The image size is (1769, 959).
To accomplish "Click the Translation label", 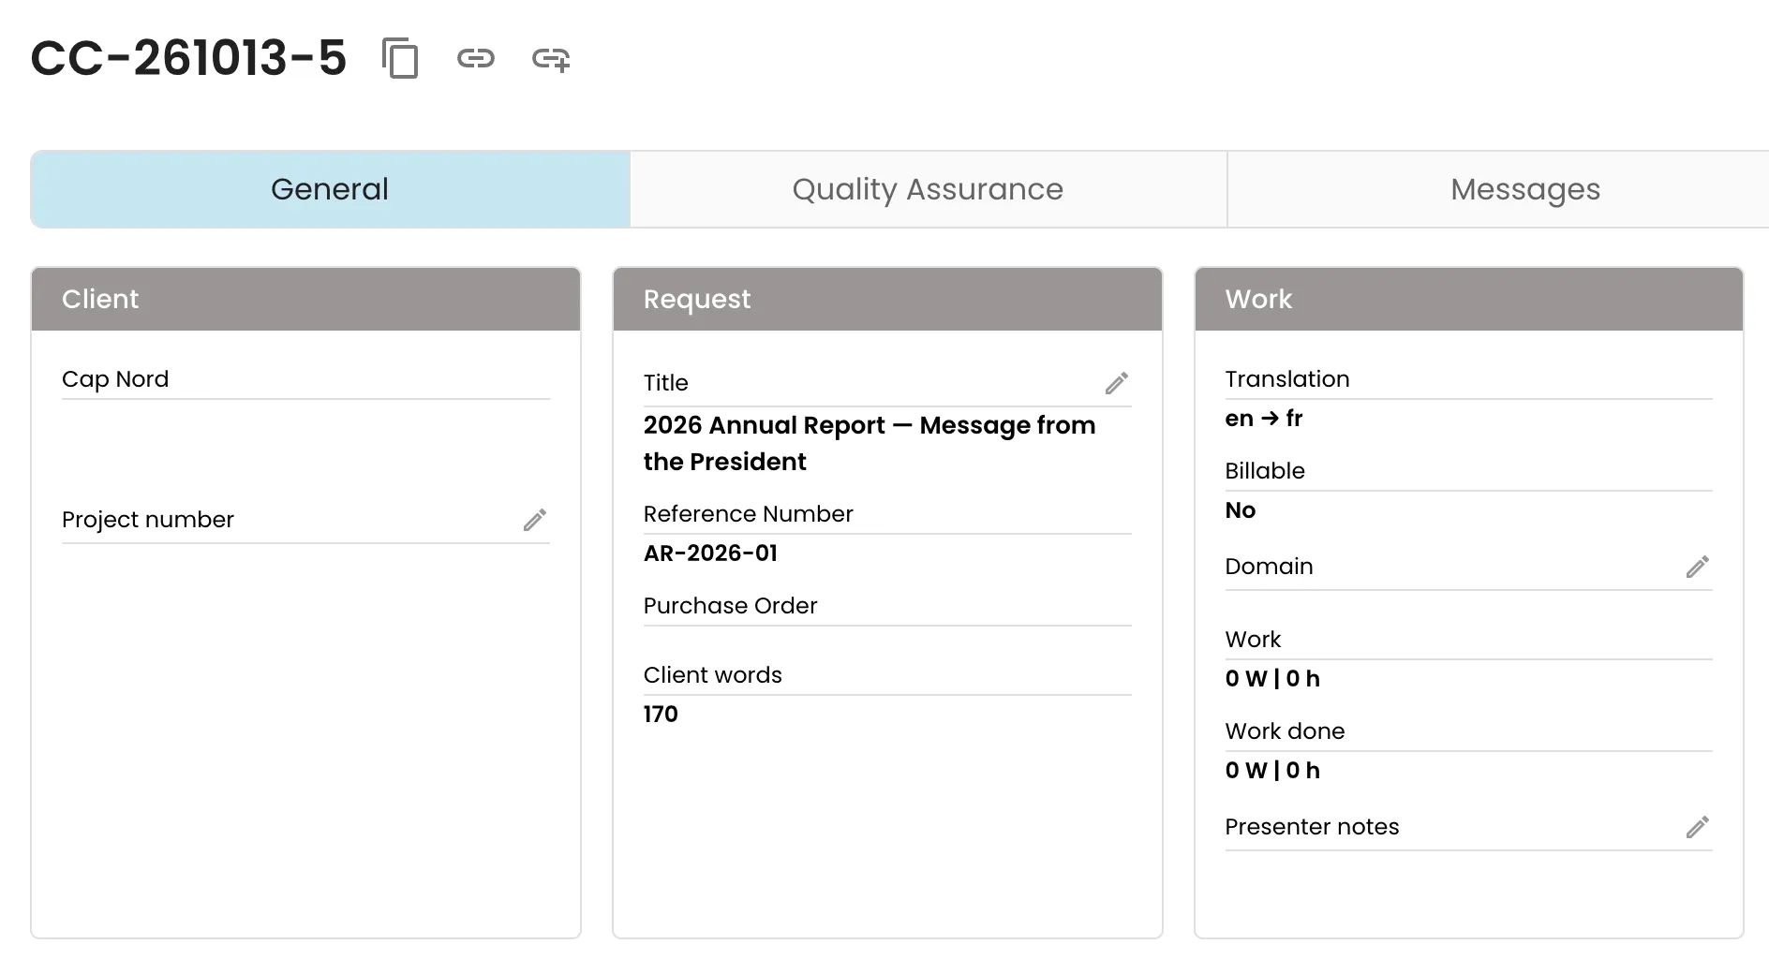I will click(x=1287, y=379).
